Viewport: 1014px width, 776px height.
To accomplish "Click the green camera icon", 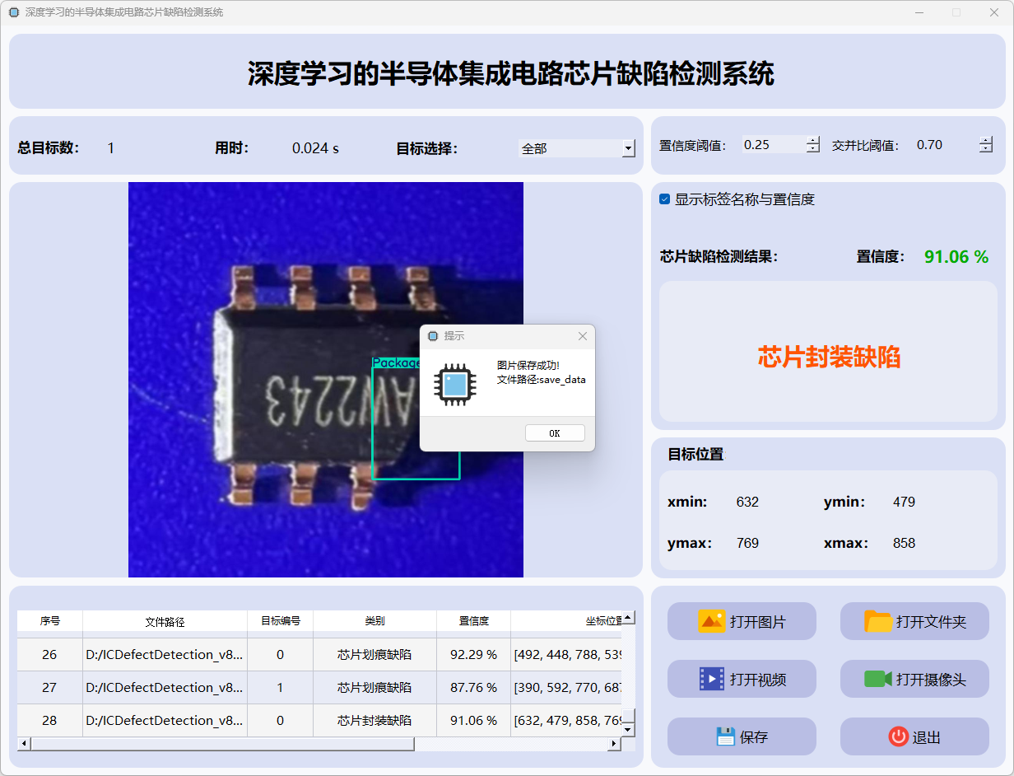I will coord(878,679).
